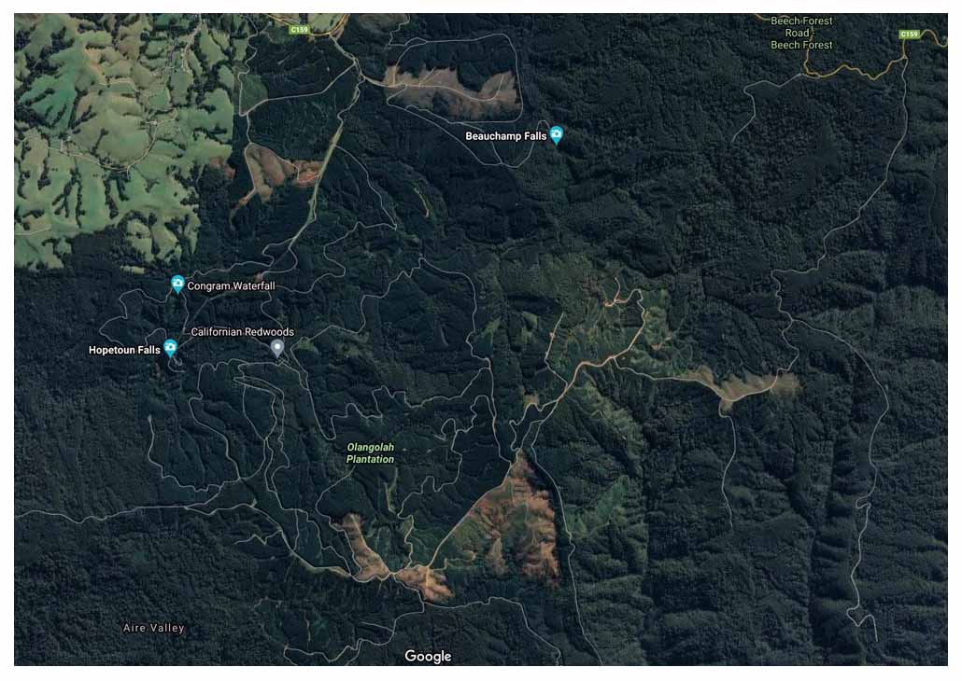Click the Beech Forest Road label
The width and height of the screenshot is (962, 681).
coord(801,27)
